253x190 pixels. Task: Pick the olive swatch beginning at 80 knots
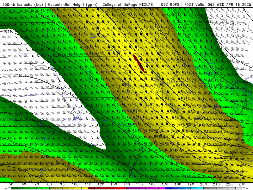[52, 188]
